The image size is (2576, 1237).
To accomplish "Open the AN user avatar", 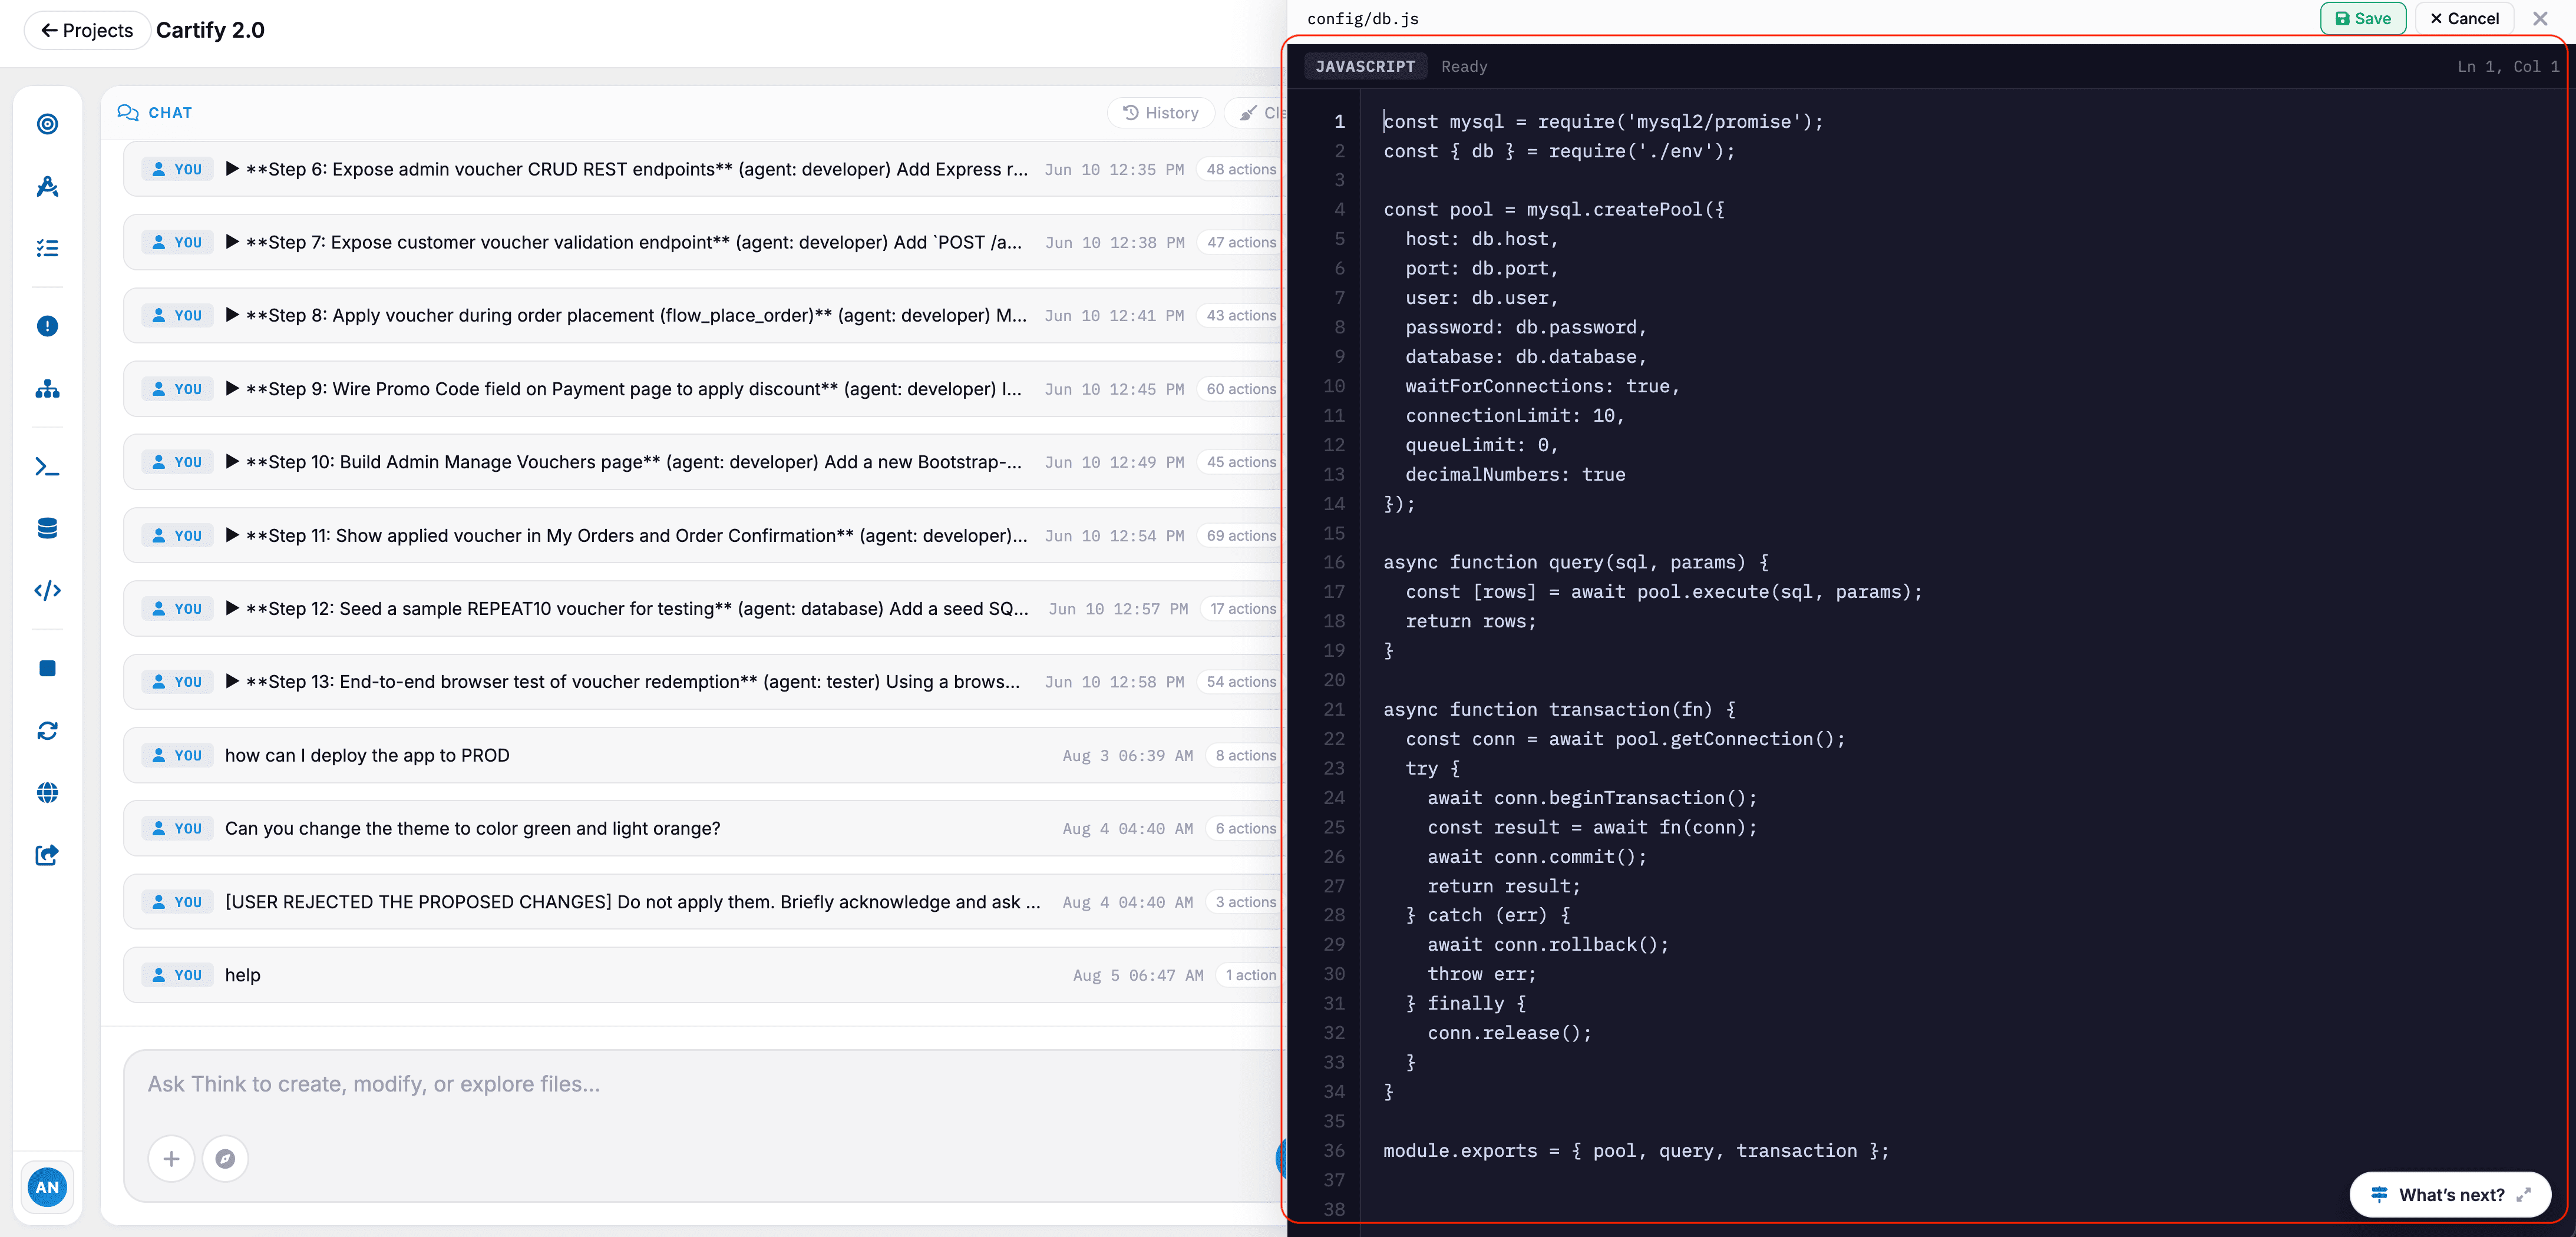I will [47, 1187].
